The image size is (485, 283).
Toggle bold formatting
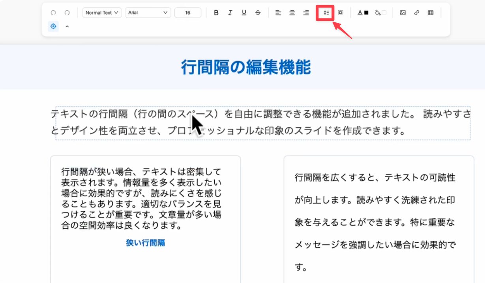tap(216, 13)
